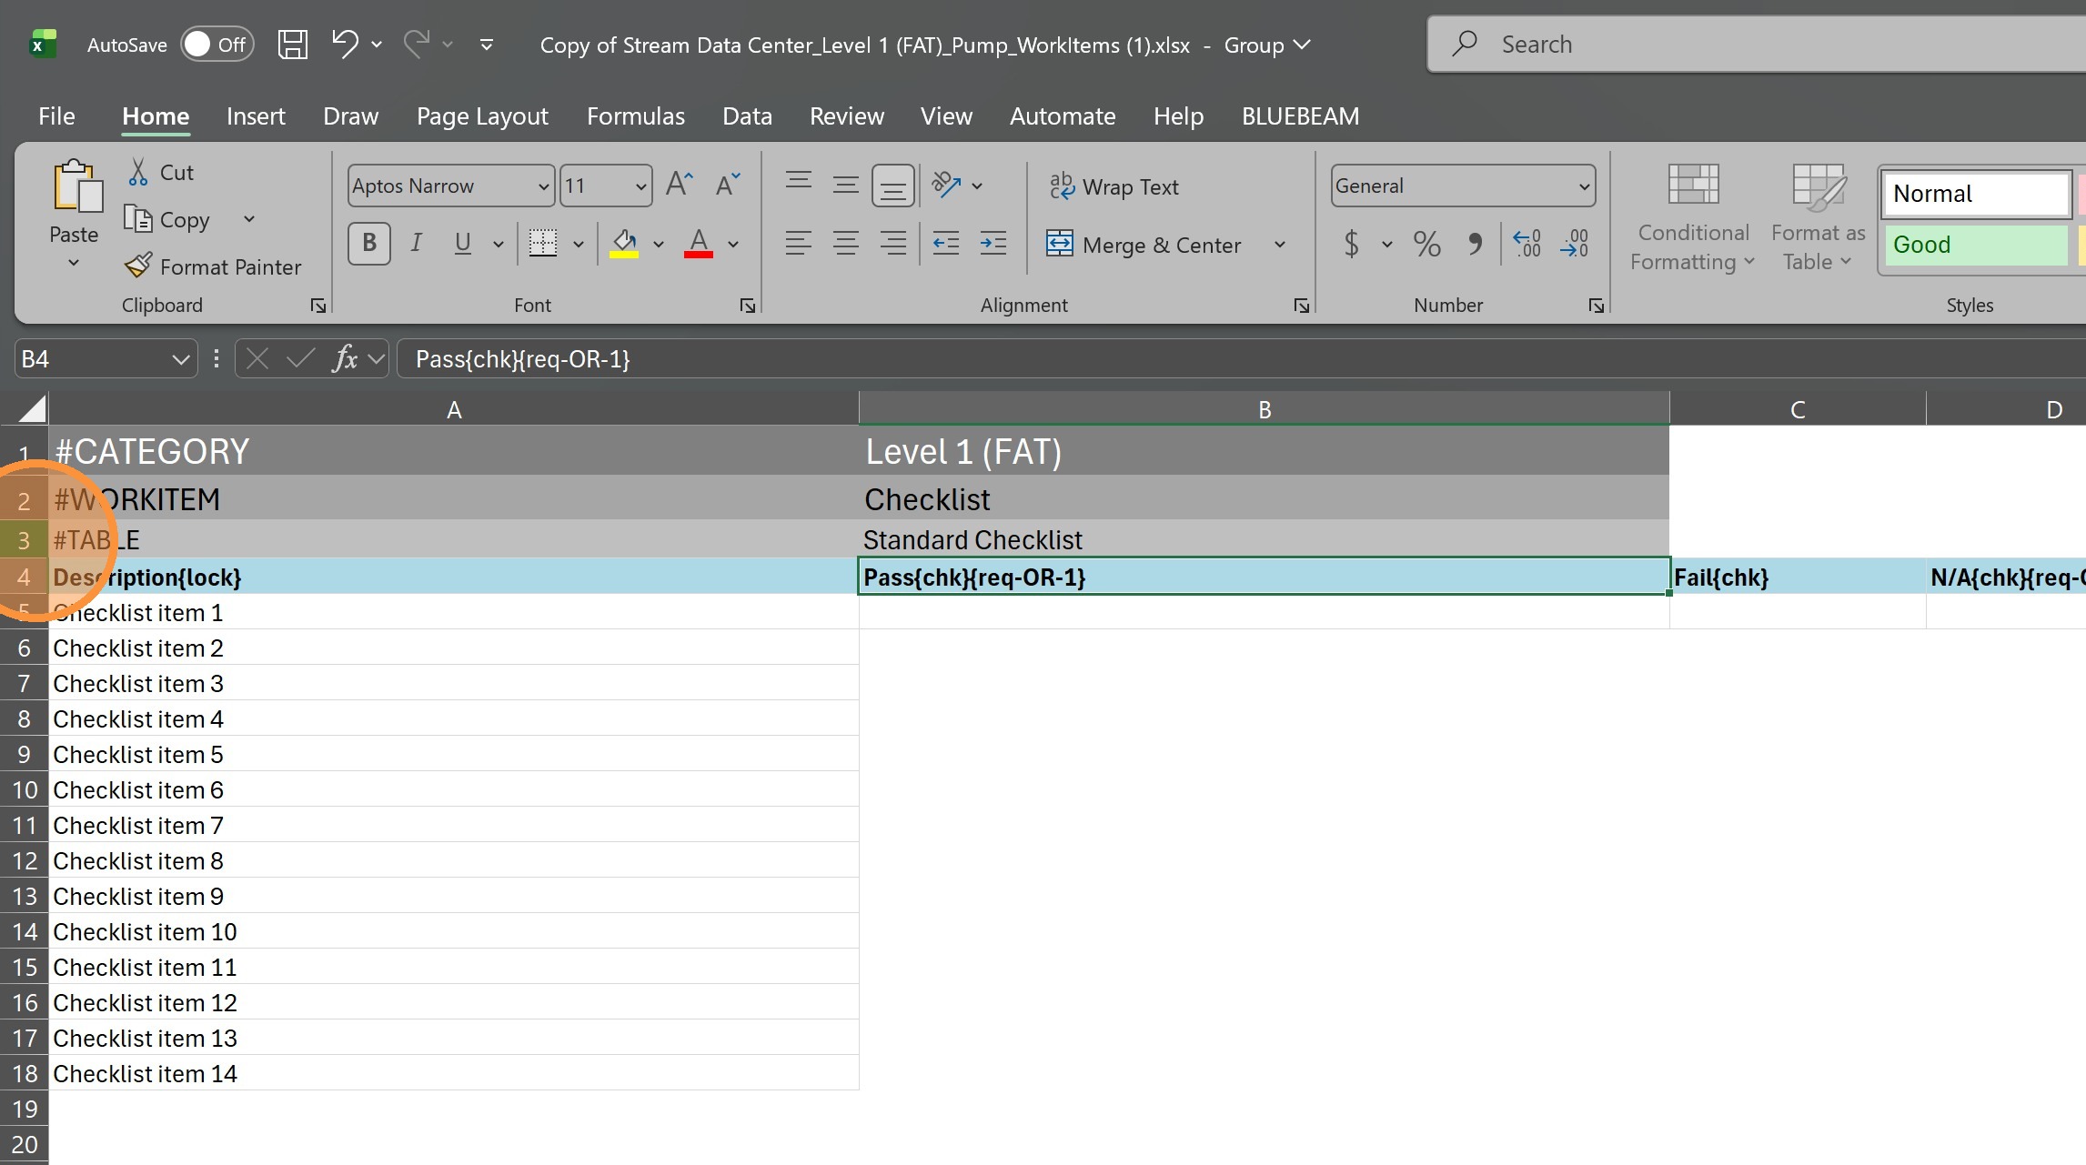Click the Insert Function fx icon
The width and height of the screenshot is (2086, 1165).
click(x=345, y=358)
